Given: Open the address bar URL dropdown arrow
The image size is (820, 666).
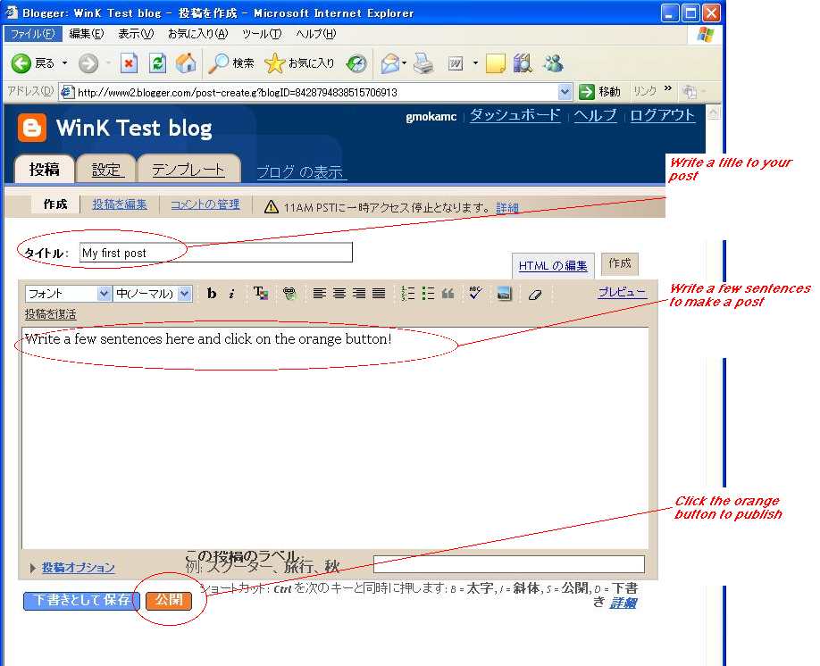Looking at the screenshot, I should (x=565, y=92).
